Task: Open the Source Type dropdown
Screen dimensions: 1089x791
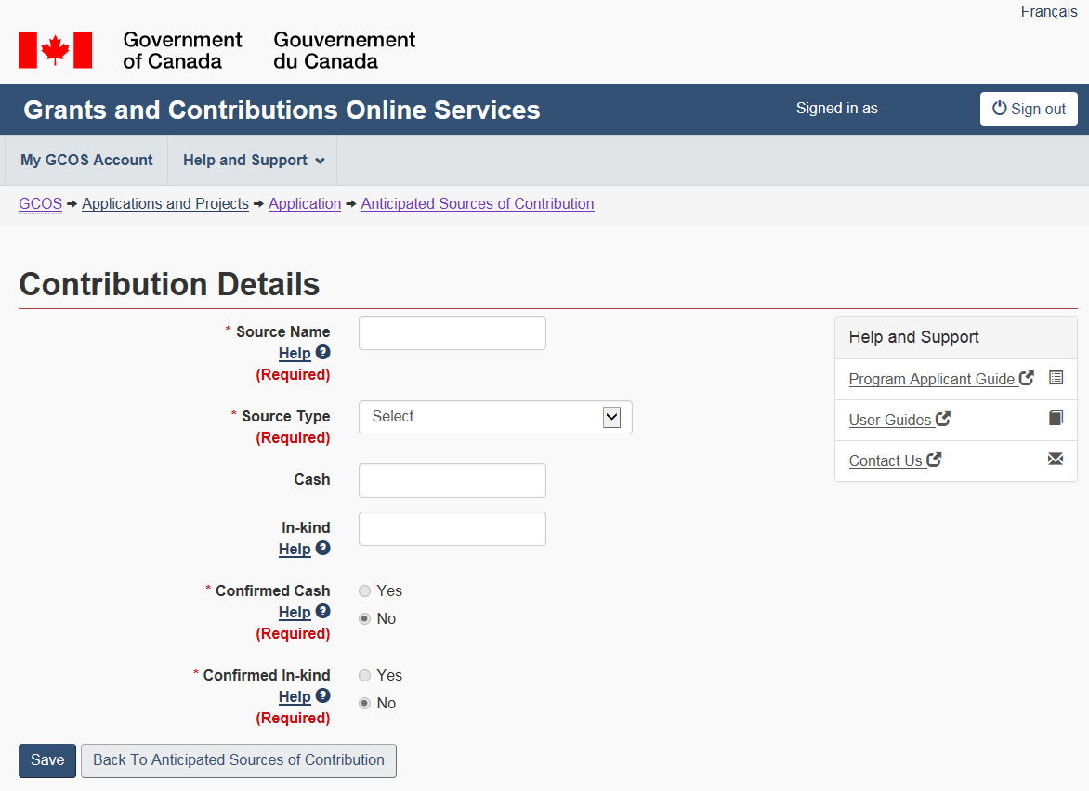Action: [x=495, y=417]
